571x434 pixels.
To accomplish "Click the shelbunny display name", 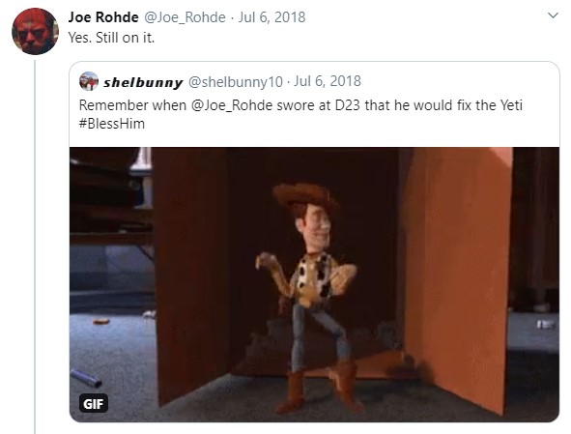I will (143, 82).
